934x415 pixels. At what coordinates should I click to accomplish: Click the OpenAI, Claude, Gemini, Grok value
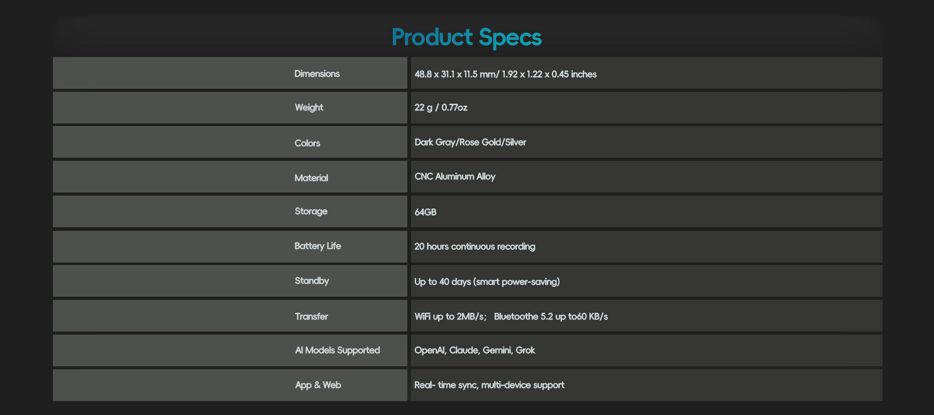pyautogui.click(x=474, y=350)
